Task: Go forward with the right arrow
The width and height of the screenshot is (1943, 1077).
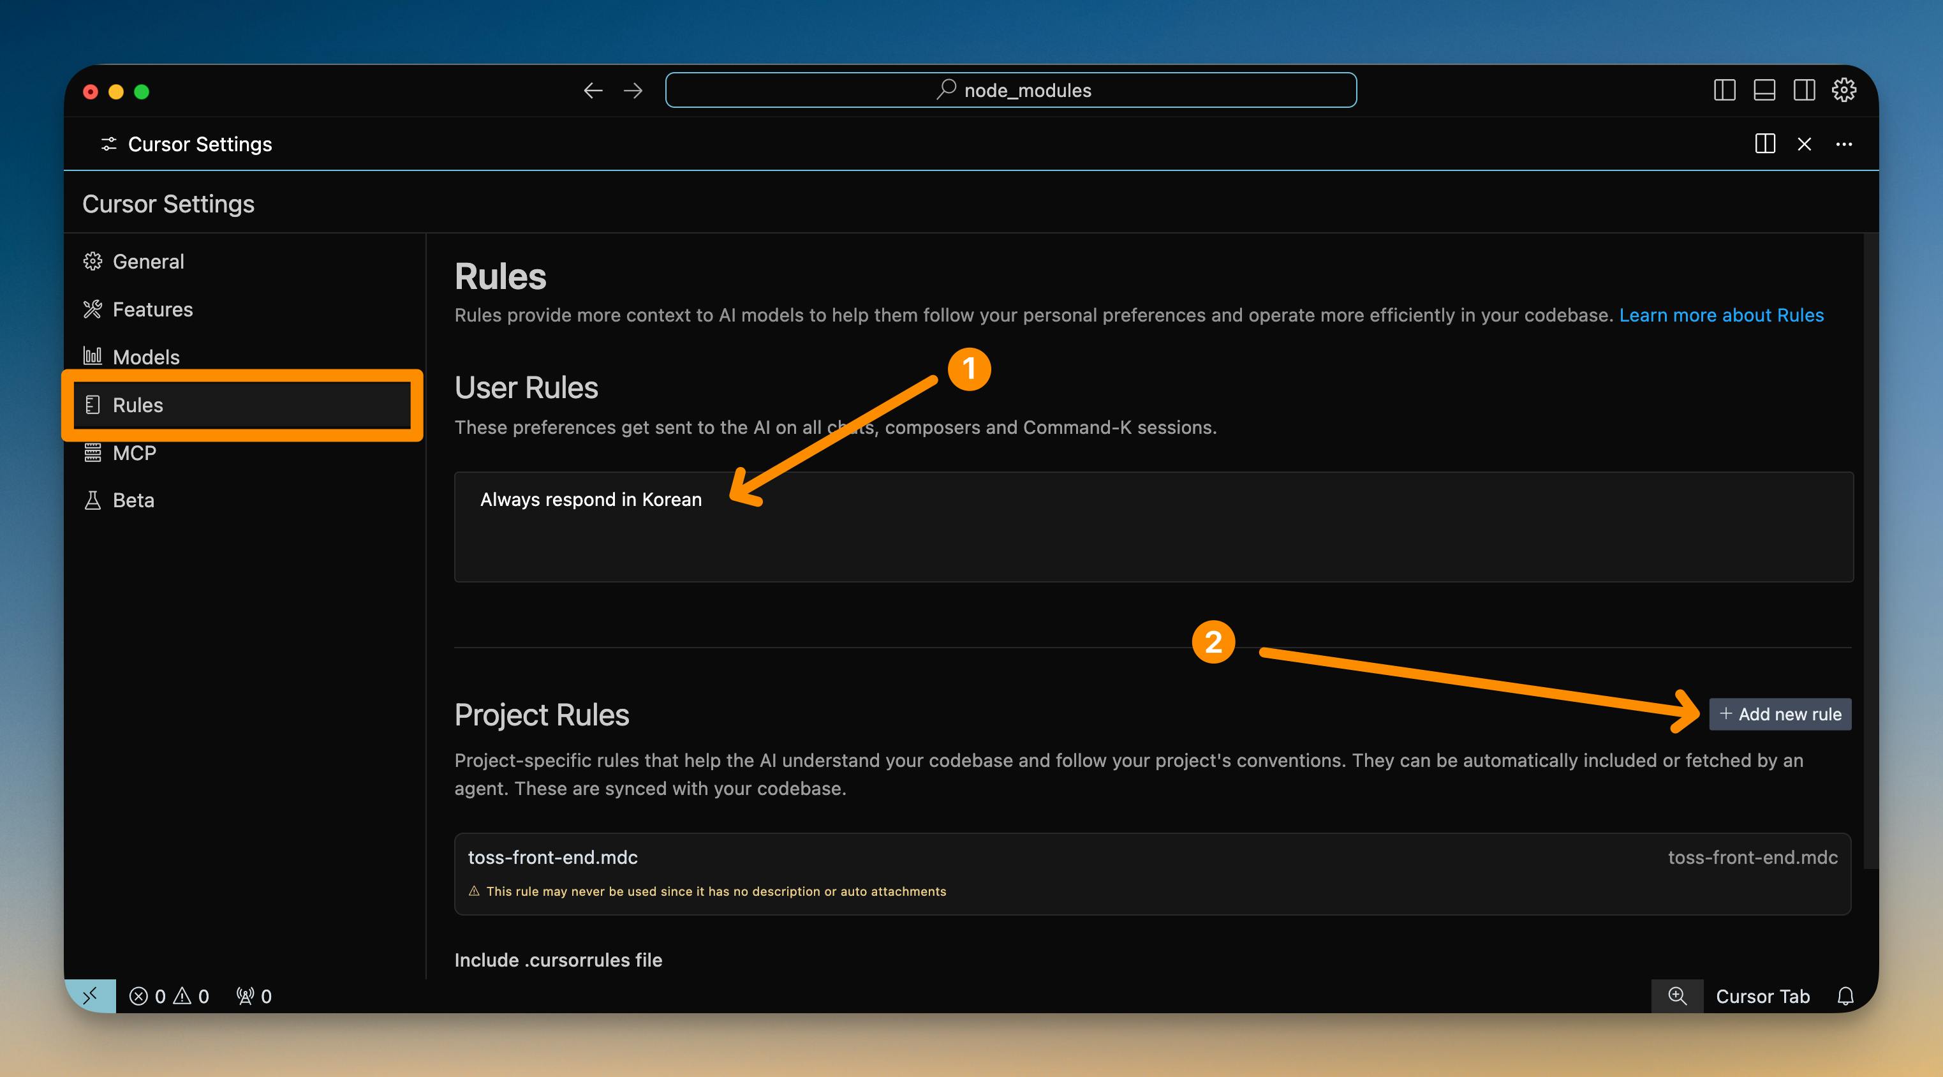Action: coord(633,91)
